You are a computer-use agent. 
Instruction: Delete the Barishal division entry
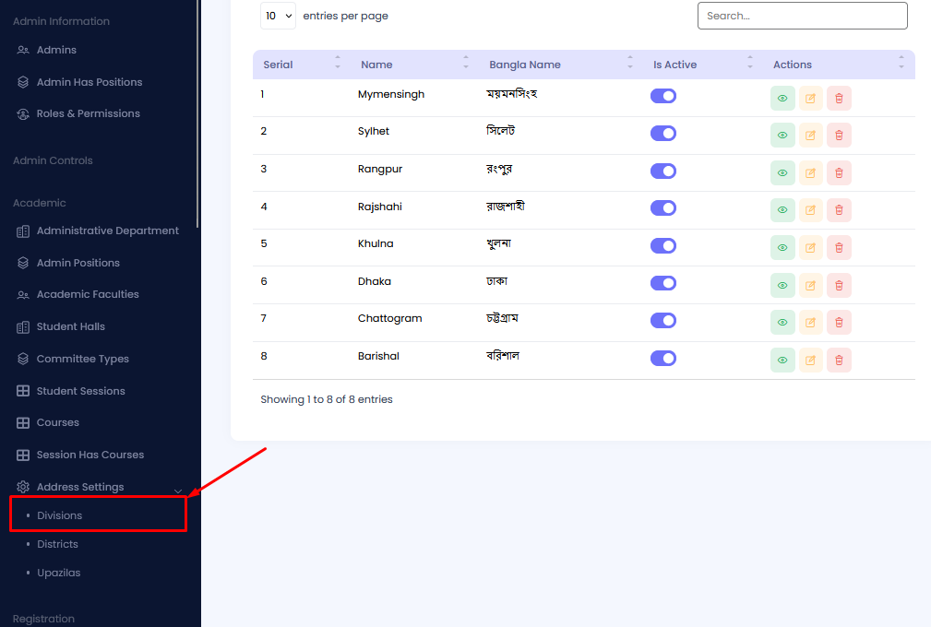point(839,361)
